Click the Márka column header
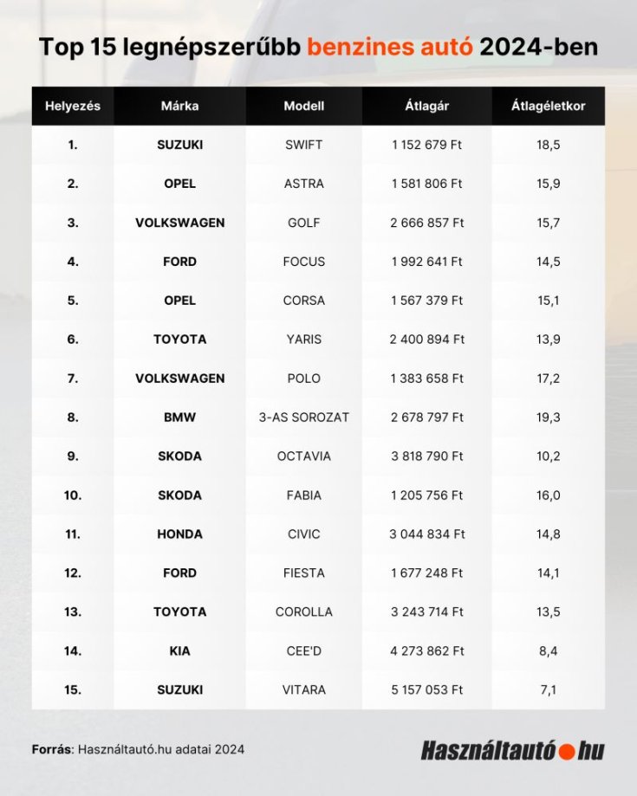This screenshot has height=796, width=637. tap(179, 107)
